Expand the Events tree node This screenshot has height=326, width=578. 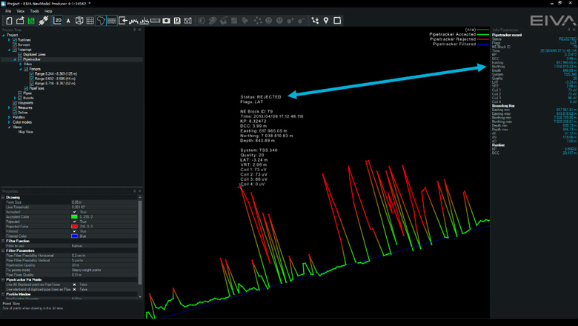(15, 98)
